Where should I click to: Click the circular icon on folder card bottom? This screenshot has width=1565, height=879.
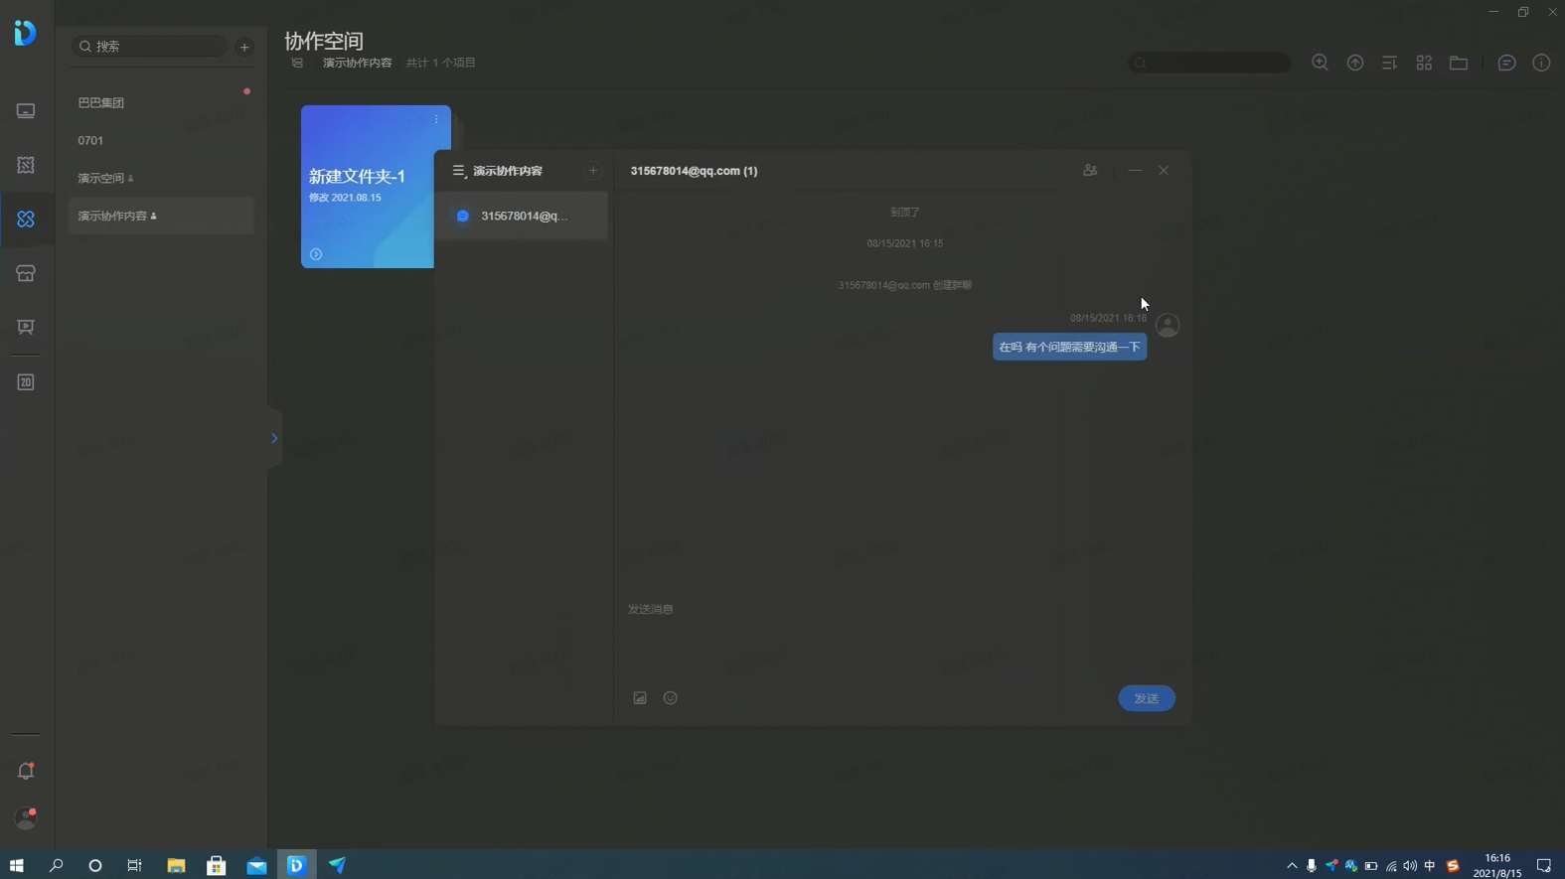[316, 254]
